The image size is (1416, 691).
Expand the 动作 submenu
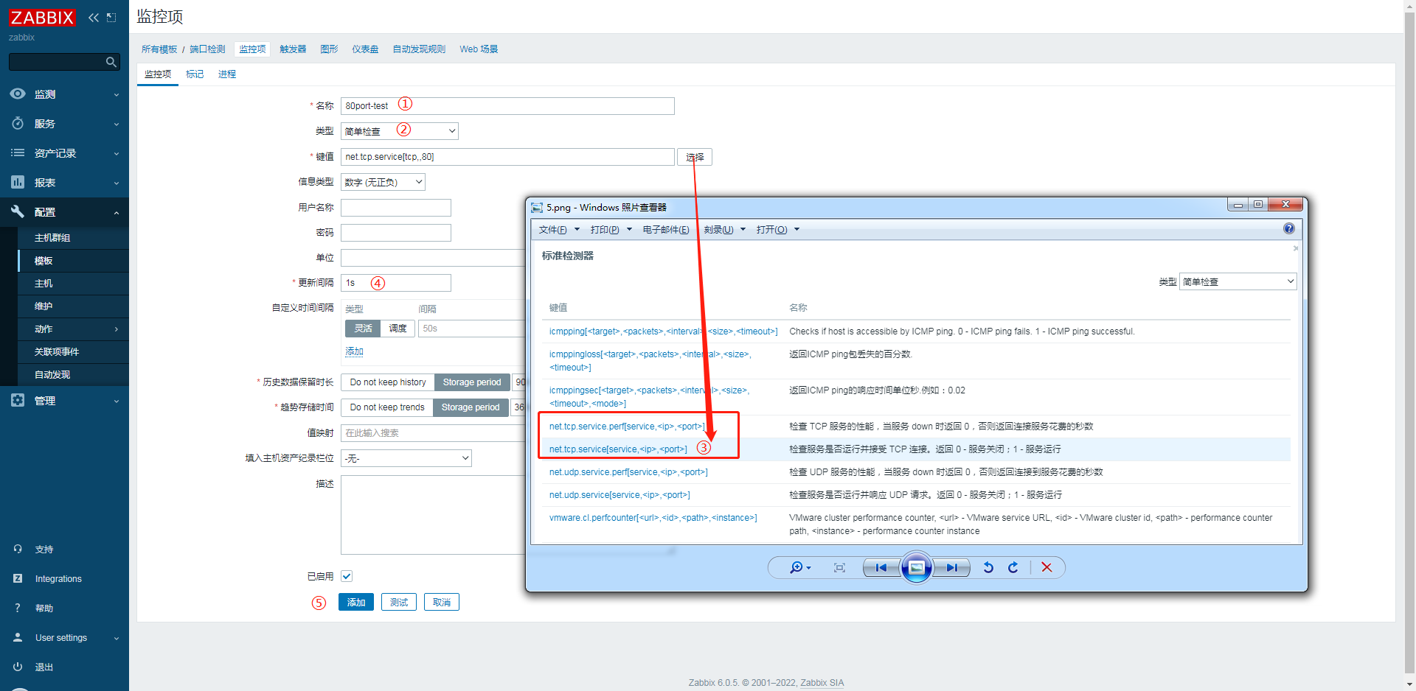(117, 329)
